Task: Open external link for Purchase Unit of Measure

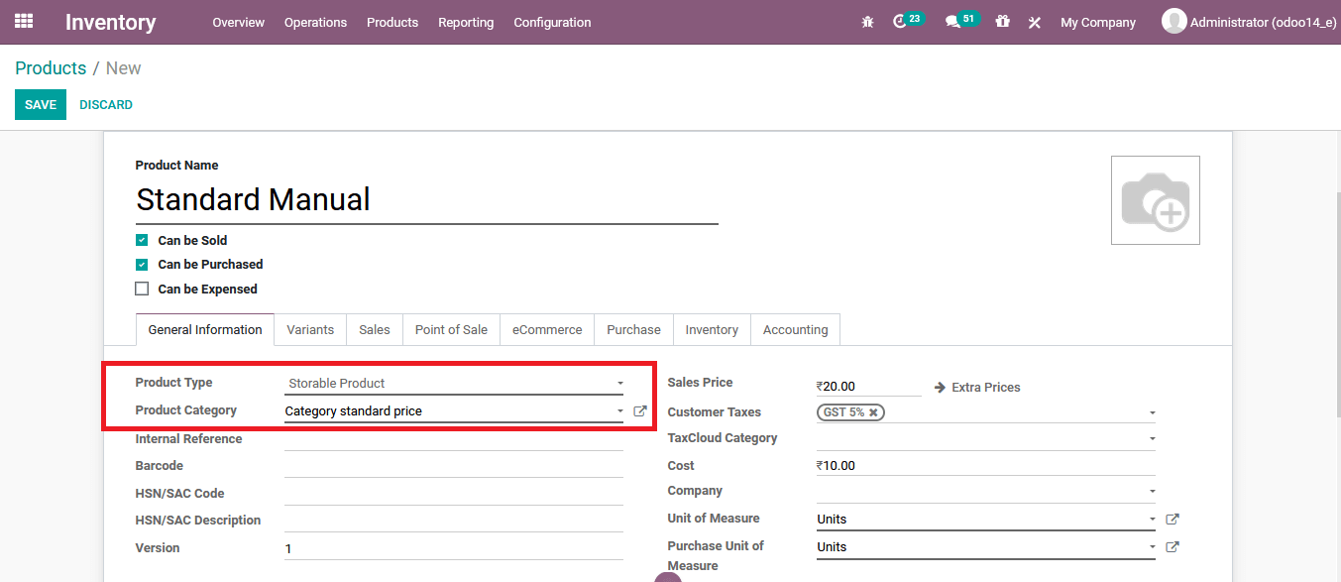Action: pyautogui.click(x=1173, y=546)
